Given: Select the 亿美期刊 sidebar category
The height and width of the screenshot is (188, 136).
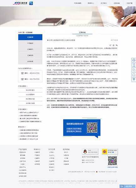Looking at the screenshot, I should (30, 49).
